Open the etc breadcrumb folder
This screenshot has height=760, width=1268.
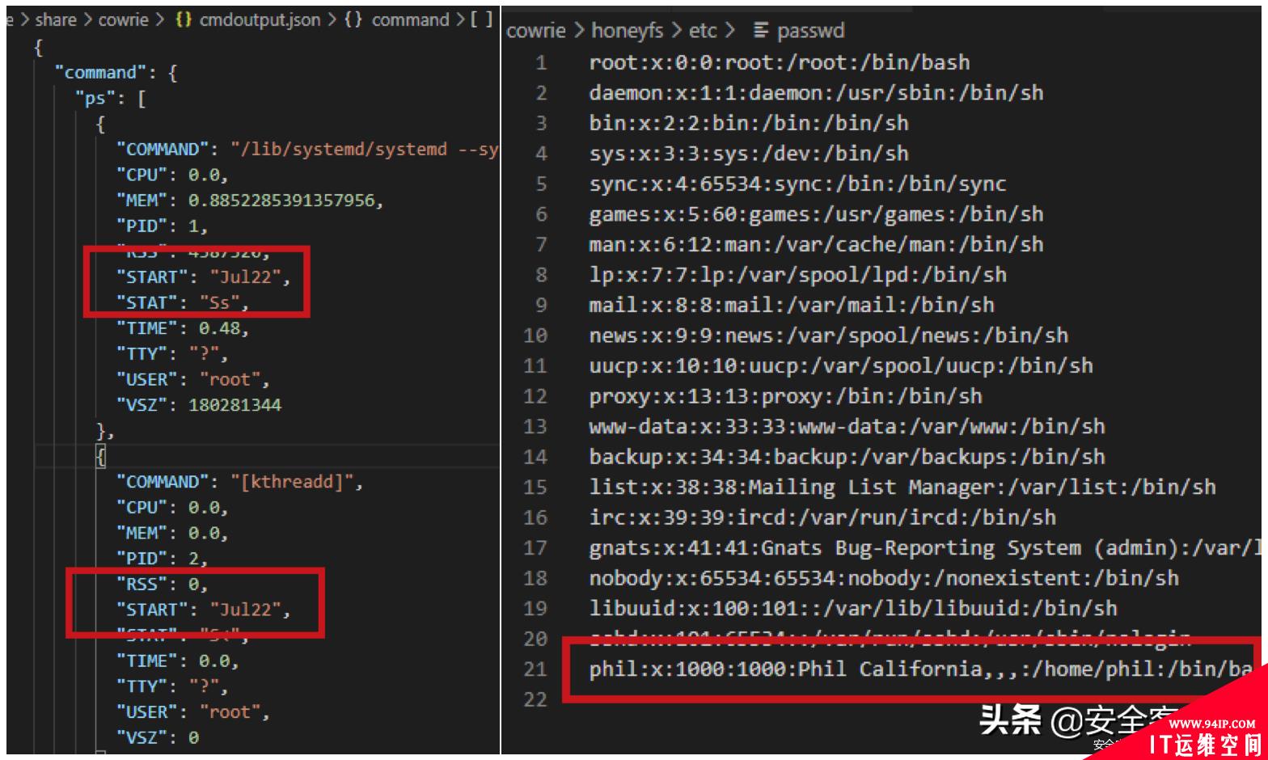703,31
